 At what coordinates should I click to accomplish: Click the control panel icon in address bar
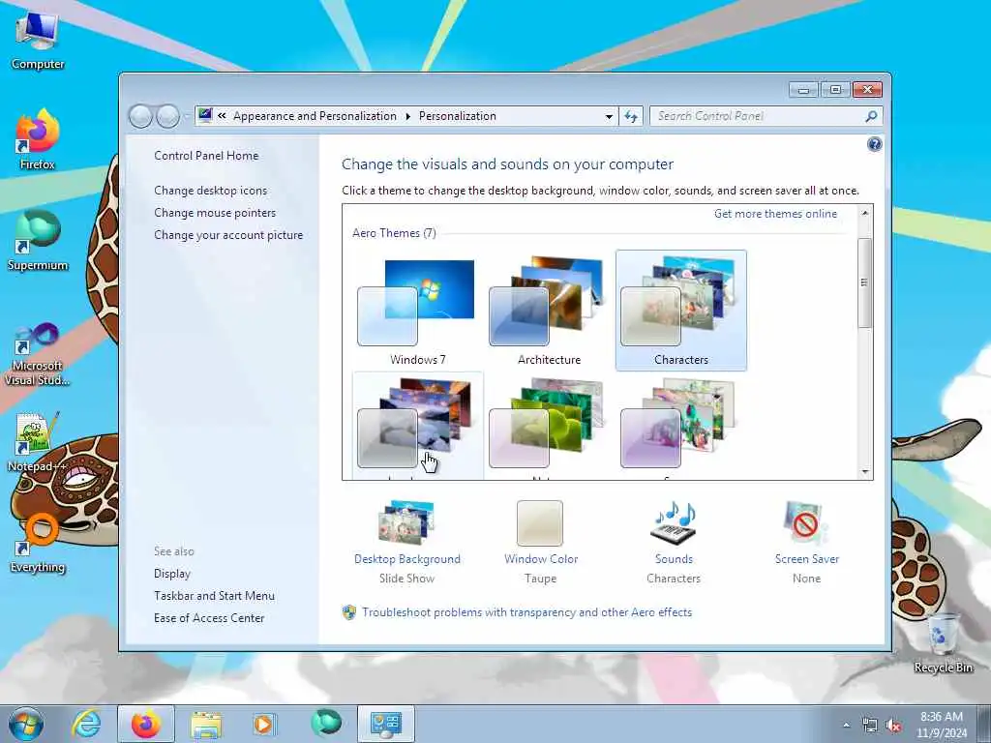pyautogui.click(x=205, y=115)
